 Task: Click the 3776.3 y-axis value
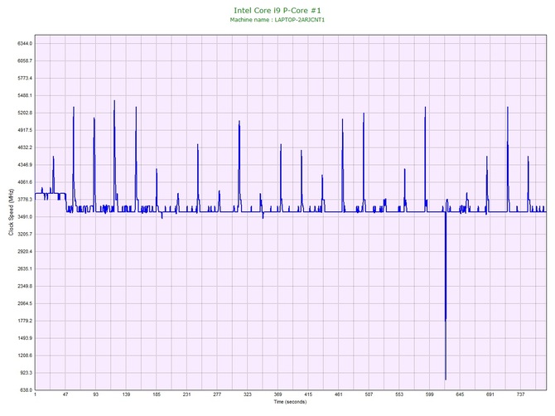25,200
